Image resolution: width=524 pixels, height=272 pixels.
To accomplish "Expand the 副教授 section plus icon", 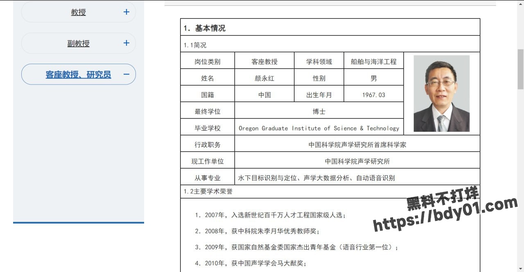I will click(x=126, y=43).
